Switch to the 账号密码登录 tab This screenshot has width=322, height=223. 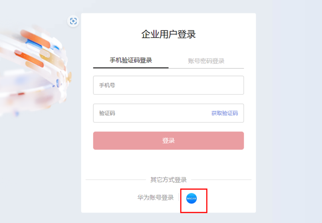(206, 61)
